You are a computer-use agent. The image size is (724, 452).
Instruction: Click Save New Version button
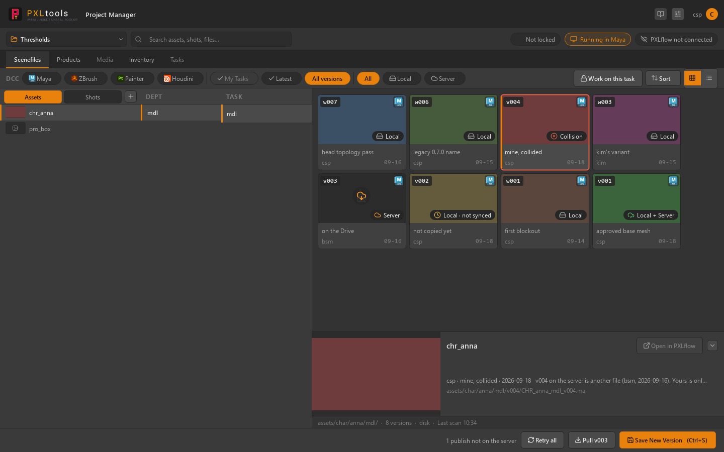click(667, 440)
